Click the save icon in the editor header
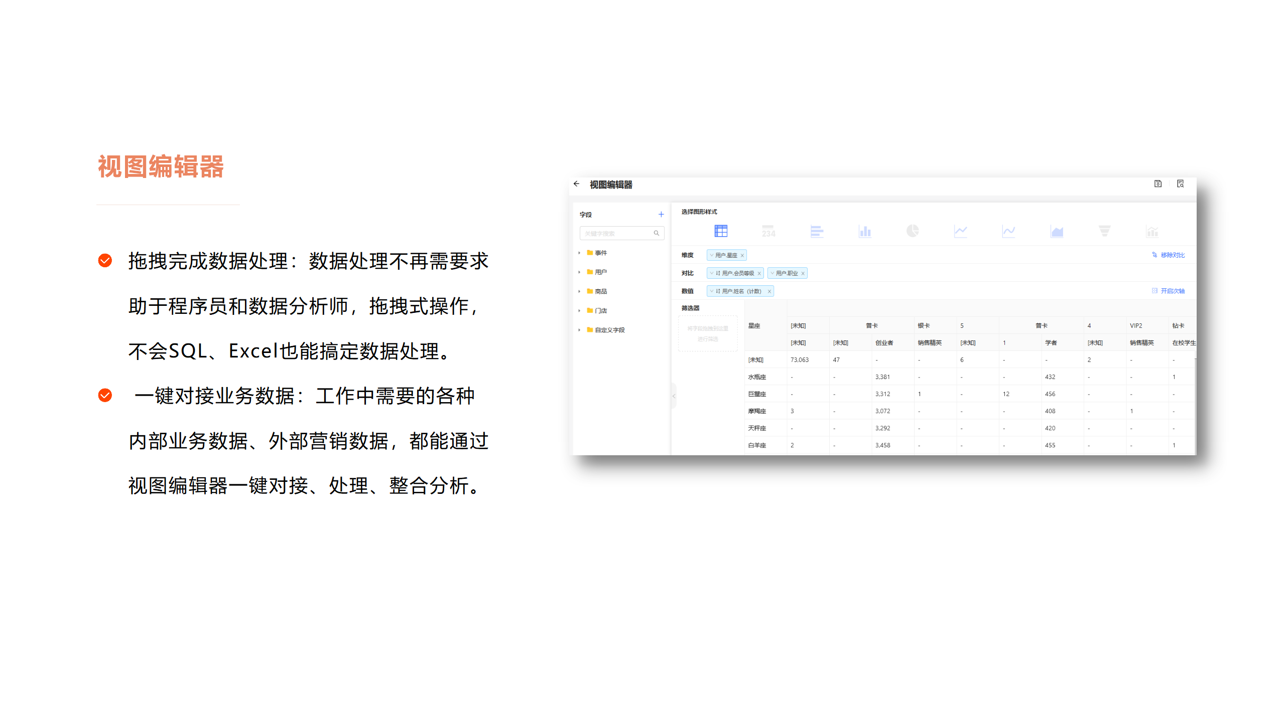1285x722 pixels. point(1158,184)
